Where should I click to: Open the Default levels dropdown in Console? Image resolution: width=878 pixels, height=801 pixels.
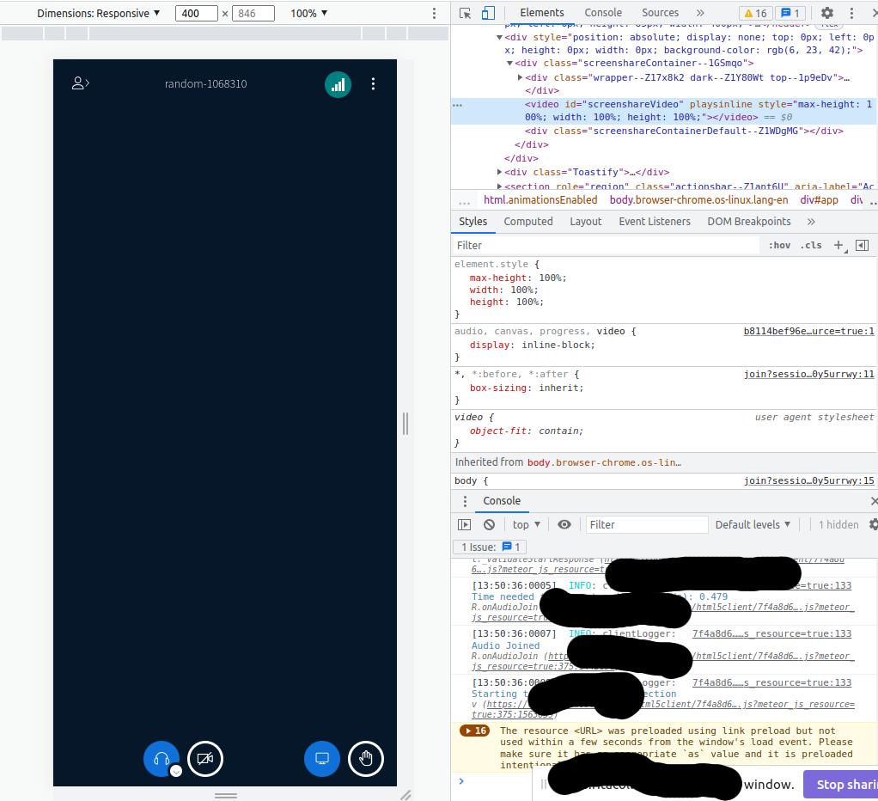(753, 524)
